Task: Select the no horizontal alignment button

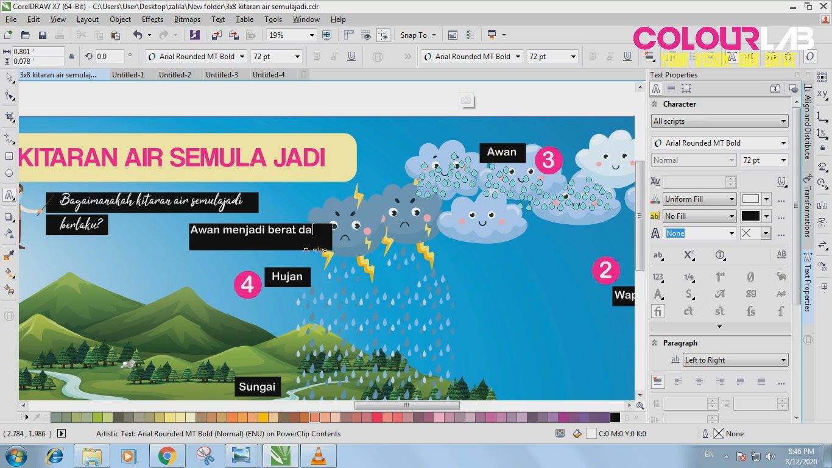Action: [x=658, y=381]
